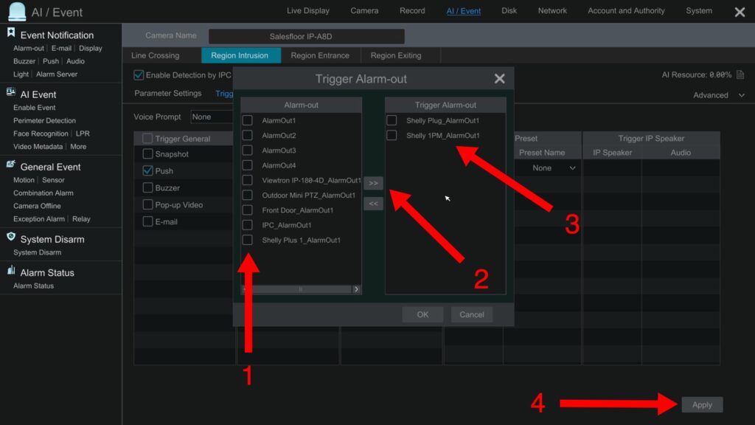Click the alarm bell icon beside AI / Event
Viewport: 755px width, 425px height.
(17, 12)
